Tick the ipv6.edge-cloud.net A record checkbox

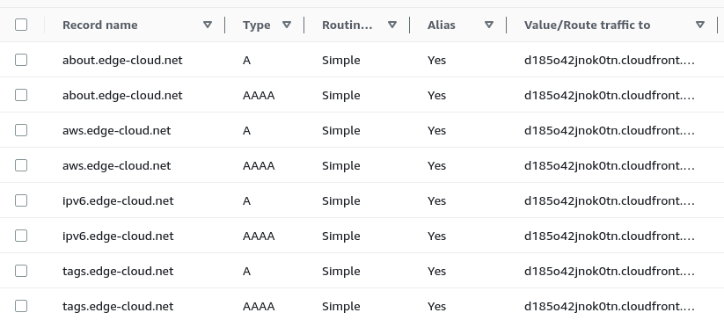coord(21,200)
